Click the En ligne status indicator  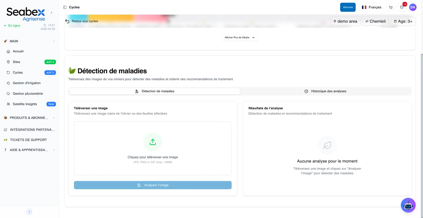coord(12,26)
